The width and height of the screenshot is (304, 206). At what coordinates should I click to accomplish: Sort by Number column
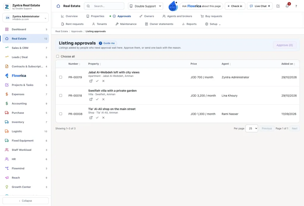click(74, 64)
